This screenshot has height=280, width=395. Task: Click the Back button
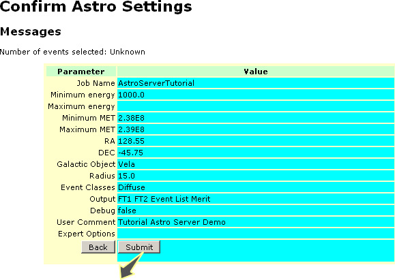tap(98, 247)
